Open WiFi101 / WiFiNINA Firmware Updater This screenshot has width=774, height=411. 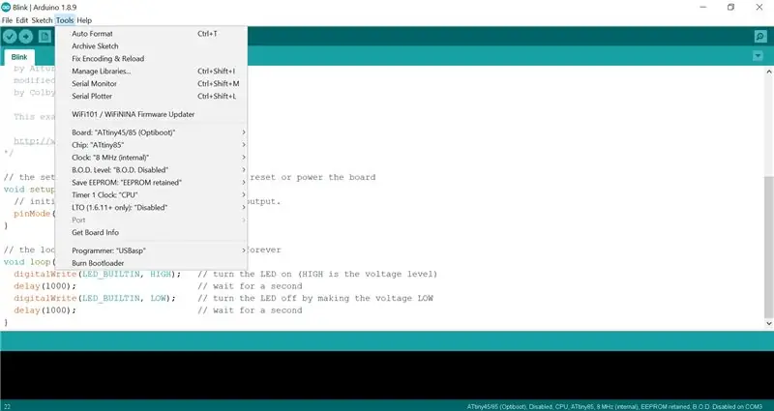(151, 114)
